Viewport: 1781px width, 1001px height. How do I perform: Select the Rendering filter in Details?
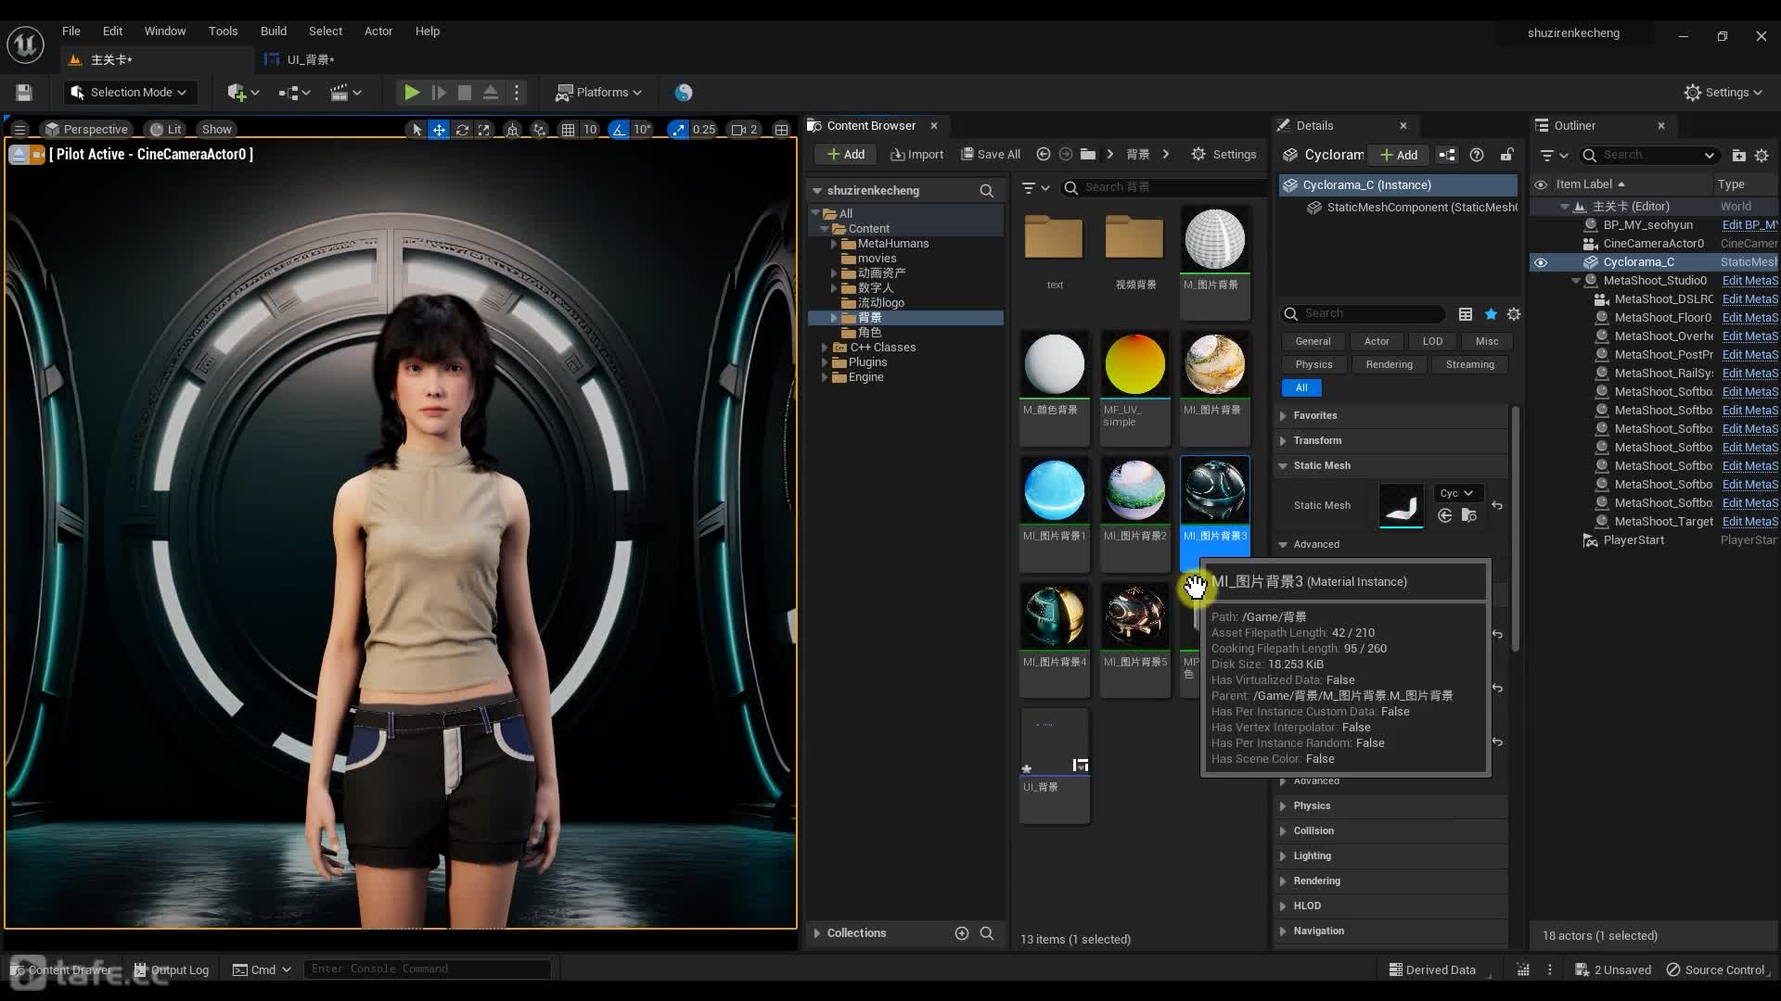(1389, 364)
